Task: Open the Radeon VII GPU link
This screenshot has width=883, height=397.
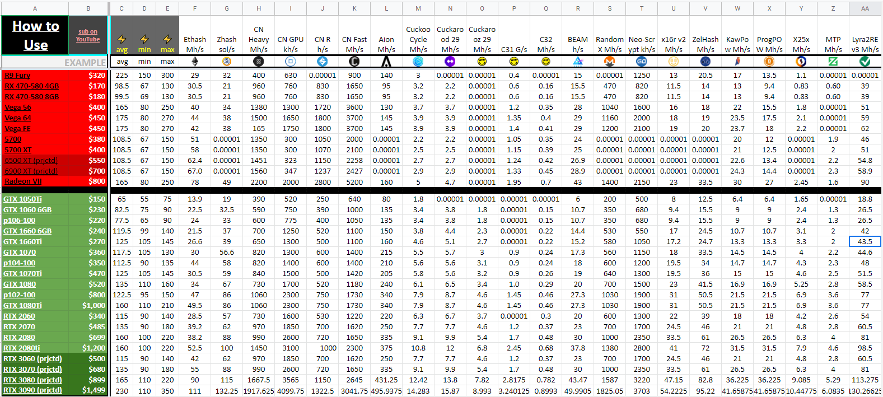Action: (x=23, y=181)
